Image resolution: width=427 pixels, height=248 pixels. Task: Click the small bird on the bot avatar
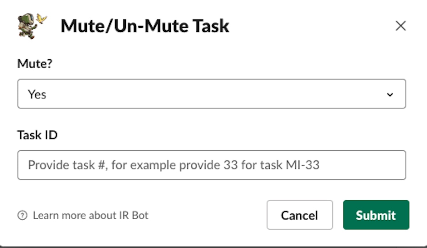click(42, 18)
